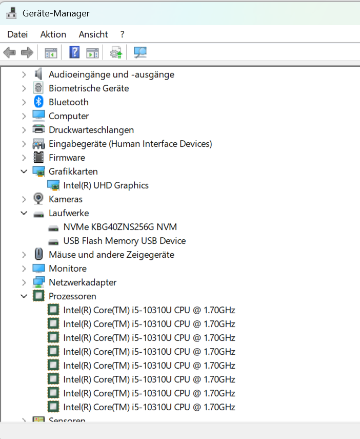Click the Intel UHD Graphics adapter icon

click(53, 185)
